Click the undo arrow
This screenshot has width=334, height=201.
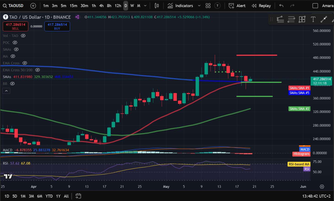[x=281, y=6]
